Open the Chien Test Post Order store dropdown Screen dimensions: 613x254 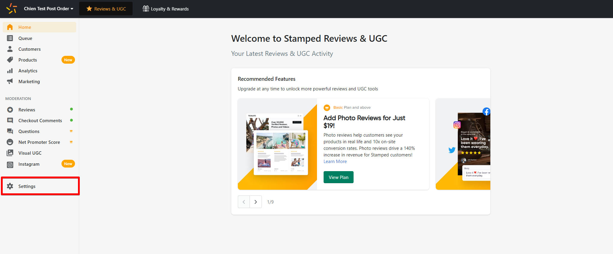(49, 9)
